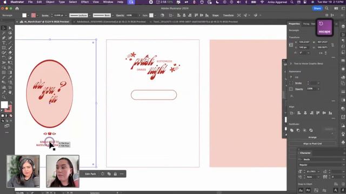This screenshot has height=194, width=346.
Task: Toggle the None color mode button
Action: (11, 115)
